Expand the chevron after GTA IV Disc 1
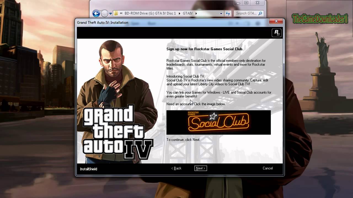The height and width of the screenshot is (198, 353). click(179, 13)
